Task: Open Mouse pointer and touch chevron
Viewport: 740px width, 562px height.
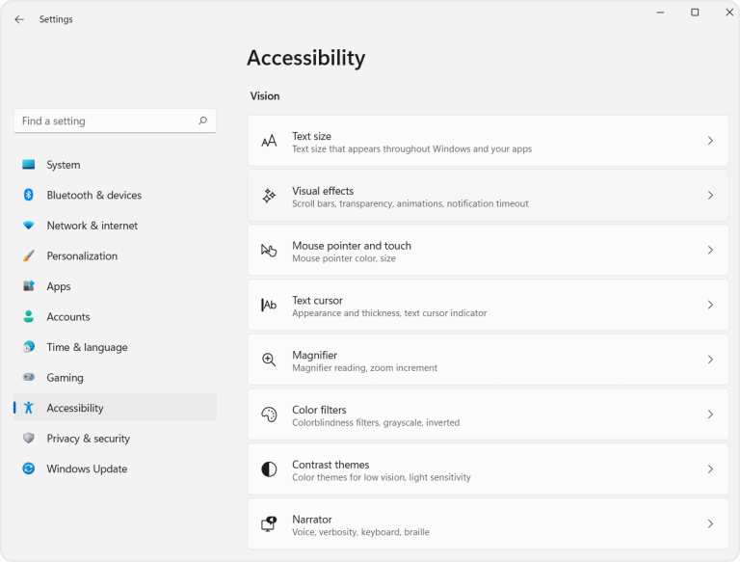Action: [710, 251]
